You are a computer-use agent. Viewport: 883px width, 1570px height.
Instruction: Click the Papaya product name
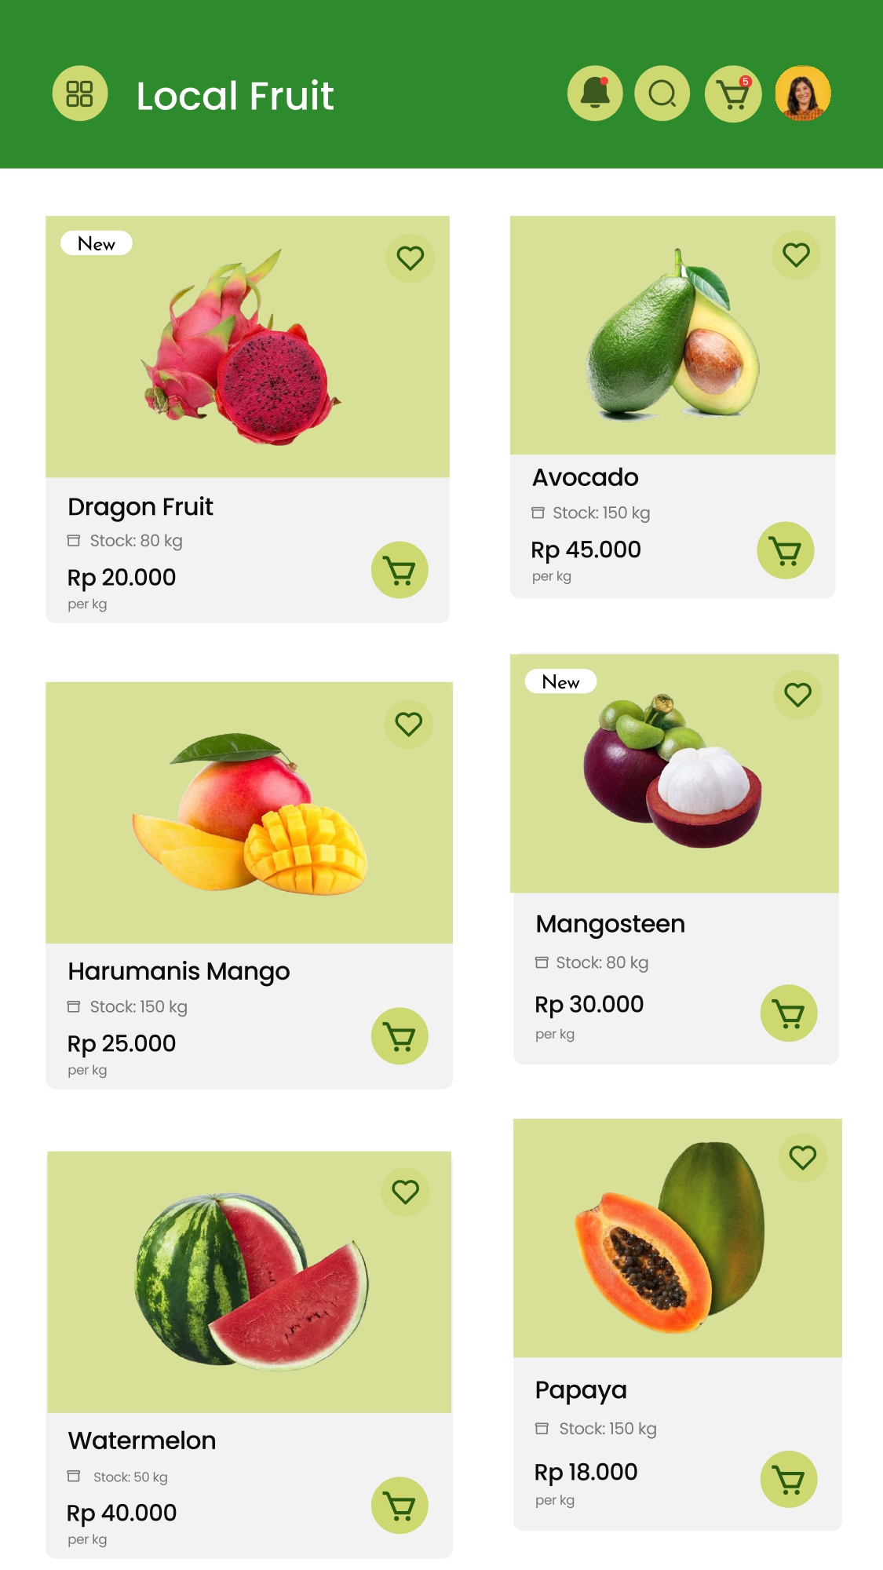pyautogui.click(x=581, y=1390)
